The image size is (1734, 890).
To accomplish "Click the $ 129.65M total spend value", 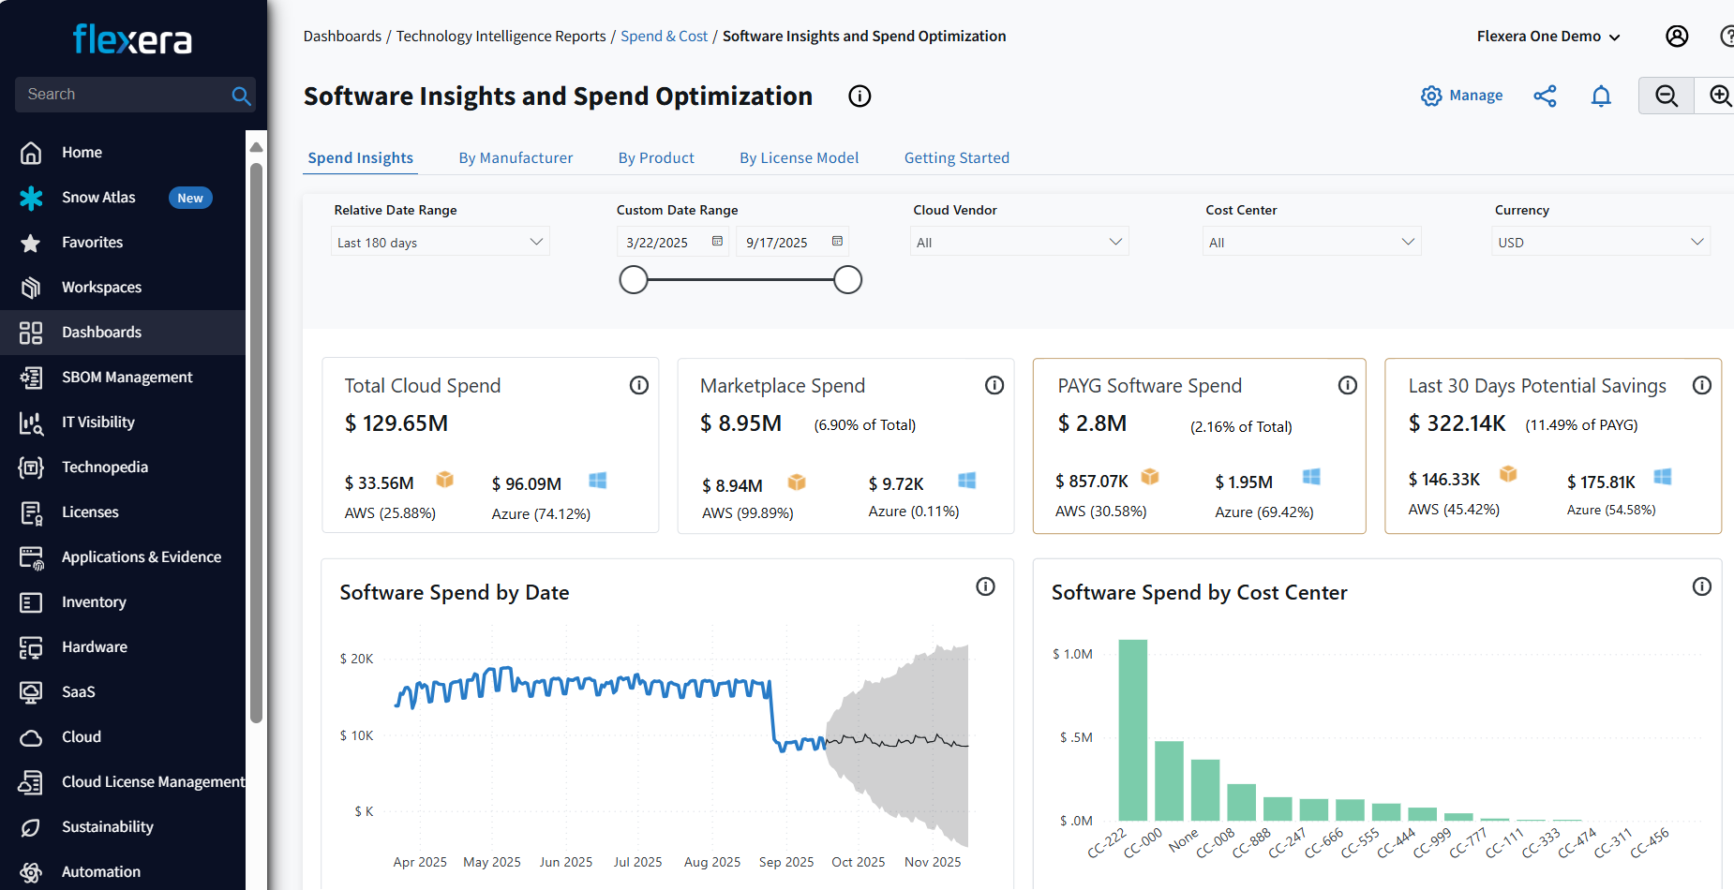I will tap(396, 423).
